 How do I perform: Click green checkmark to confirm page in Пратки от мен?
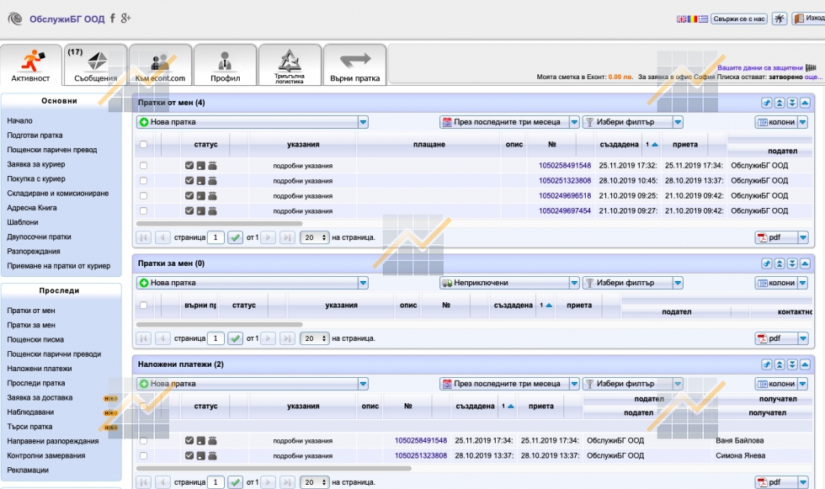coord(235,237)
